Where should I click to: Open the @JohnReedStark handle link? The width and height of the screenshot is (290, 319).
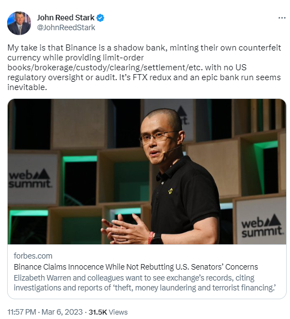coord(66,27)
